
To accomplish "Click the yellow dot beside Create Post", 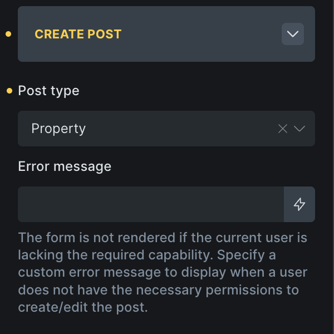I will point(8,35).
